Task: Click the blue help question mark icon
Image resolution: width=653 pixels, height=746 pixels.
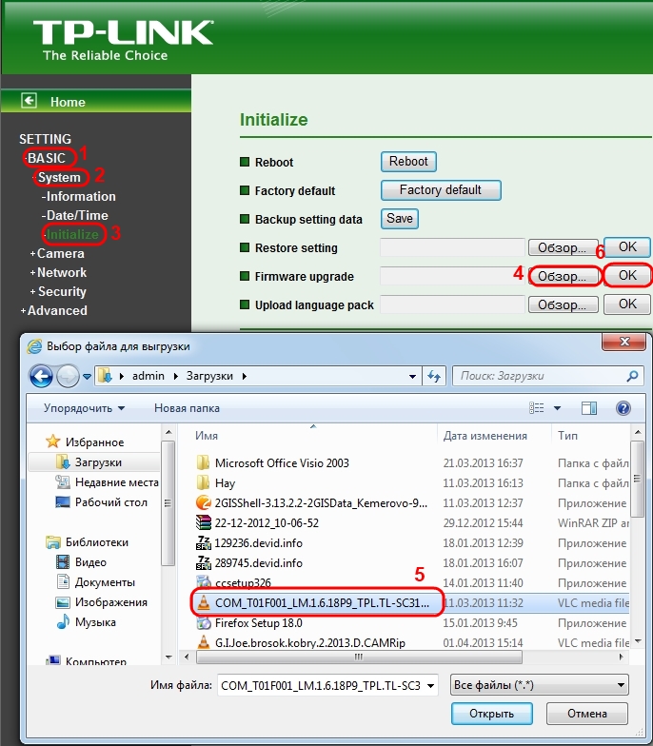Action: (623, 408)
